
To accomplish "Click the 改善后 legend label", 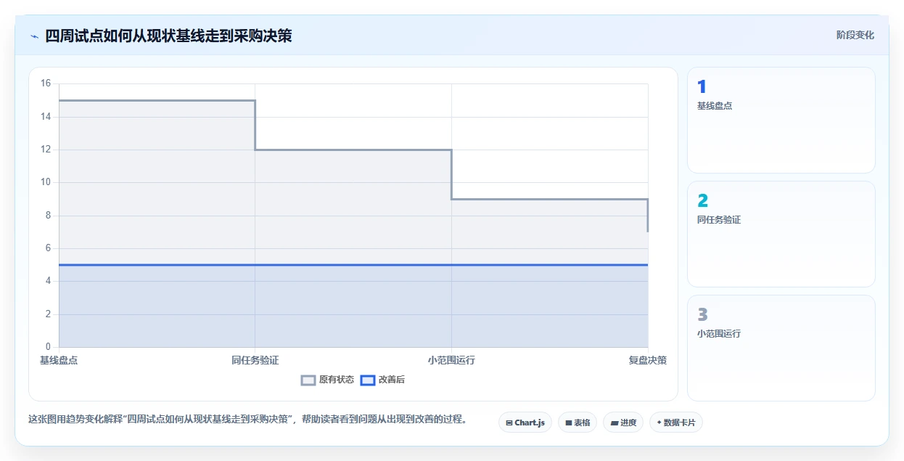I will (x=392, y=380).
